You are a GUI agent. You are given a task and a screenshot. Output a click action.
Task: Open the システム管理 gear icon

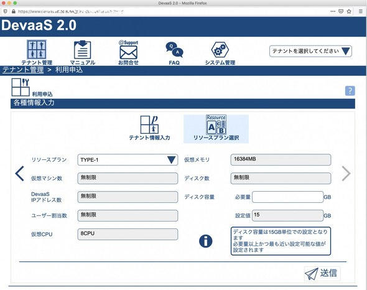pyautogui.click(x=220, y=53)
